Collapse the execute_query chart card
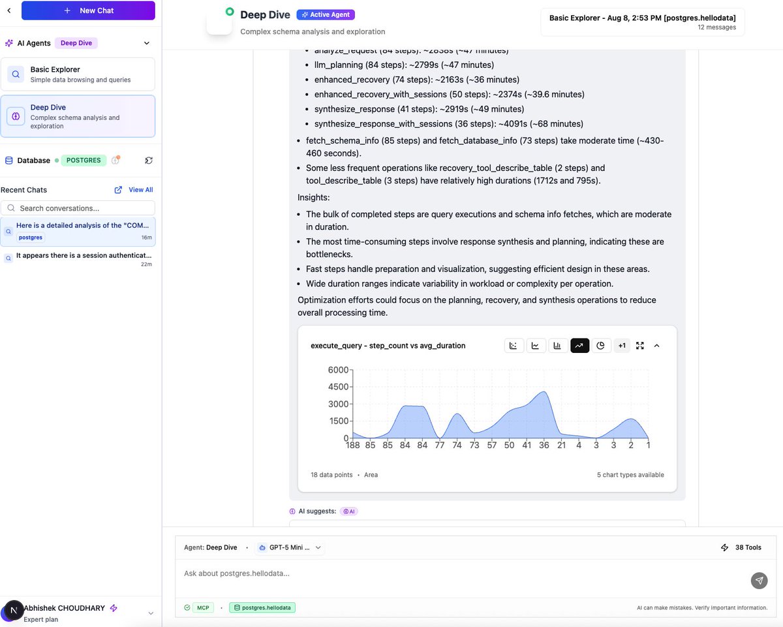 click(x=656, y=346)
